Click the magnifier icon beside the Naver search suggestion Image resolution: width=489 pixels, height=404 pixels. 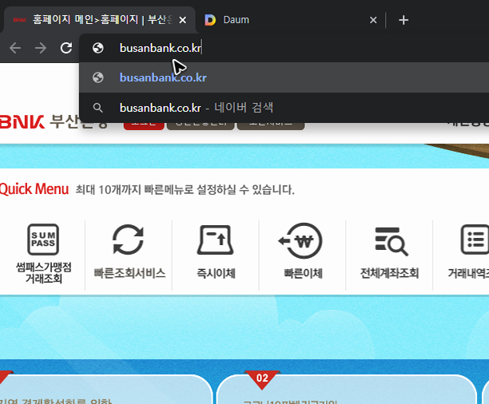98,108
